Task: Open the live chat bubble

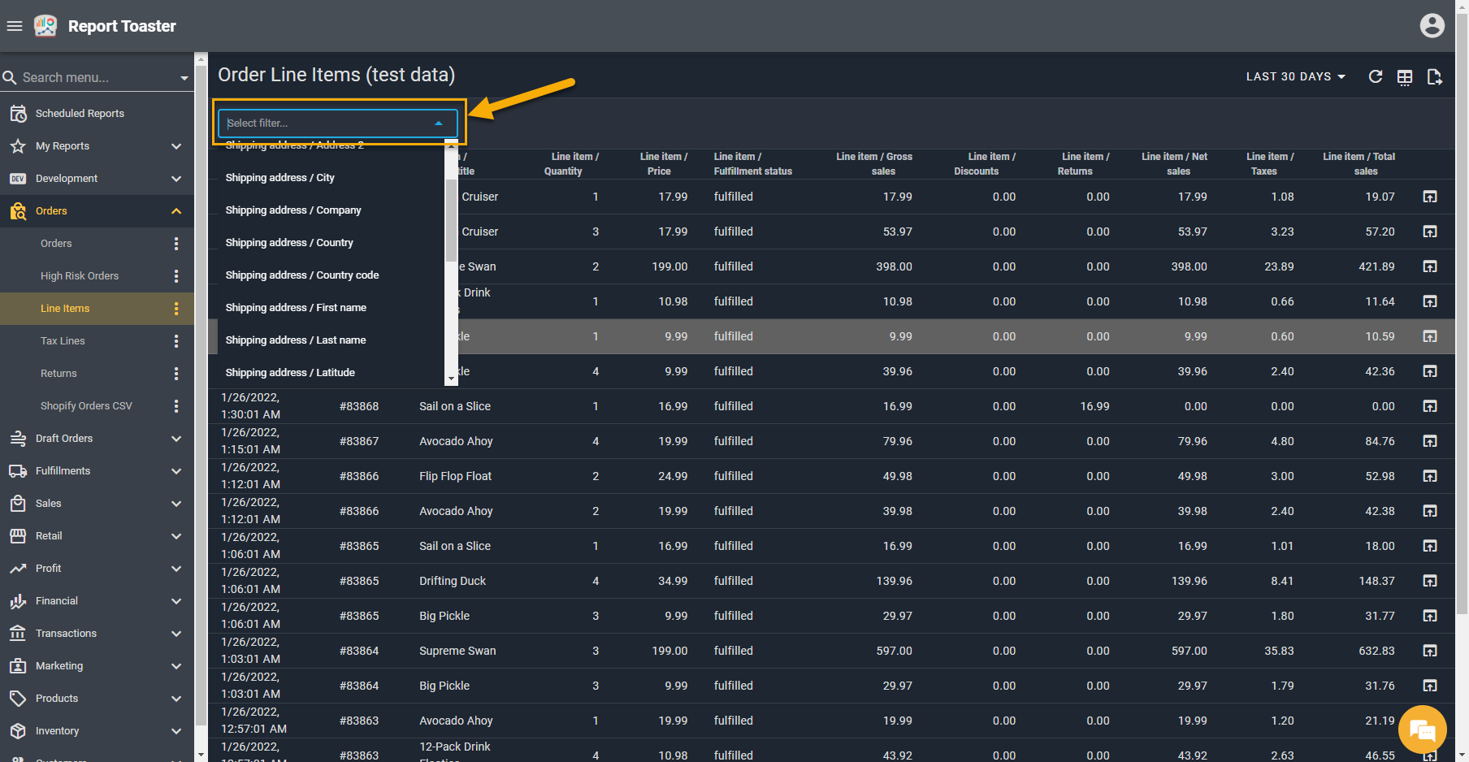Action: point(1422,730)
